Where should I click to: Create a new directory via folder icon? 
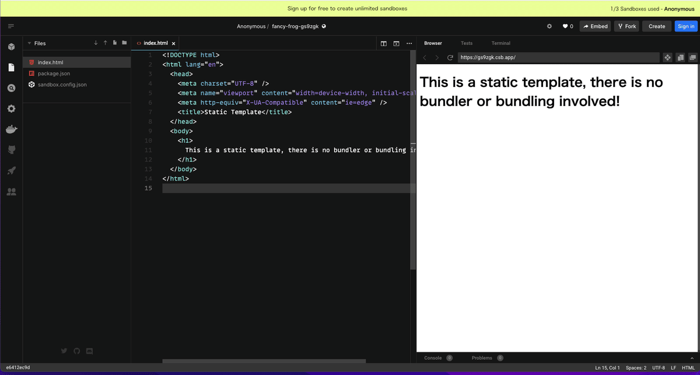[124, 43]
